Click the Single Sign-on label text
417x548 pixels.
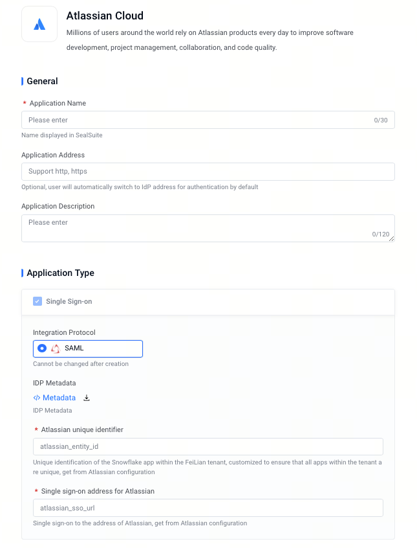pos(69,302)
